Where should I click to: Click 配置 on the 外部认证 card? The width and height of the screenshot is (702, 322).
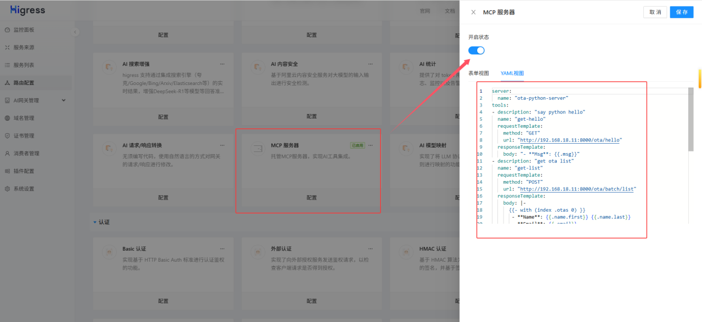point(312,301)
